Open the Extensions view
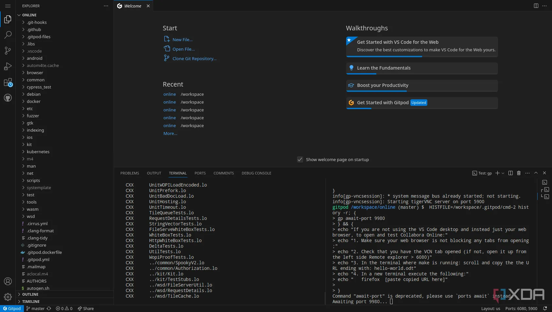Screen dimensions: 552x312 (8, 82)
